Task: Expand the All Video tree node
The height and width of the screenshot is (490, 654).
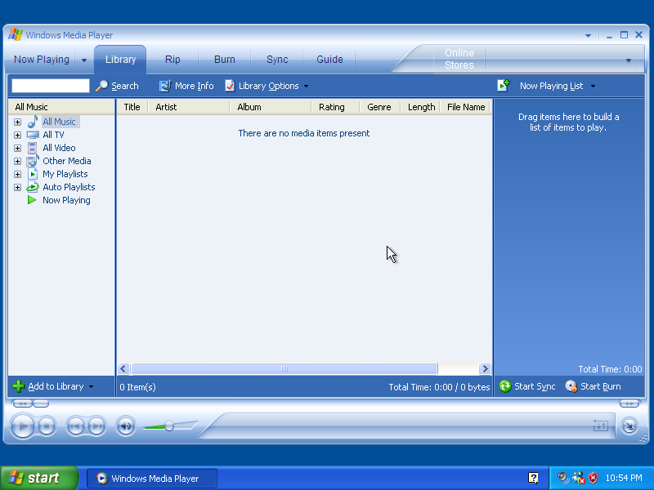Action: coord(17,148)
